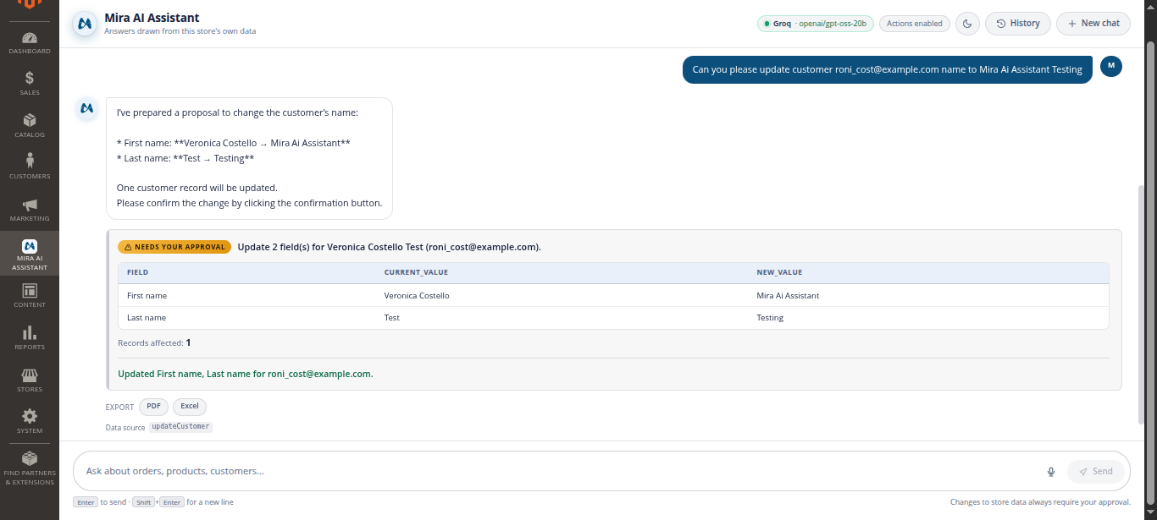1157x520 pixels.
Task: Click the Update 2 field(s) summary text
Action: pyautogui.click(x=390, y=247)
